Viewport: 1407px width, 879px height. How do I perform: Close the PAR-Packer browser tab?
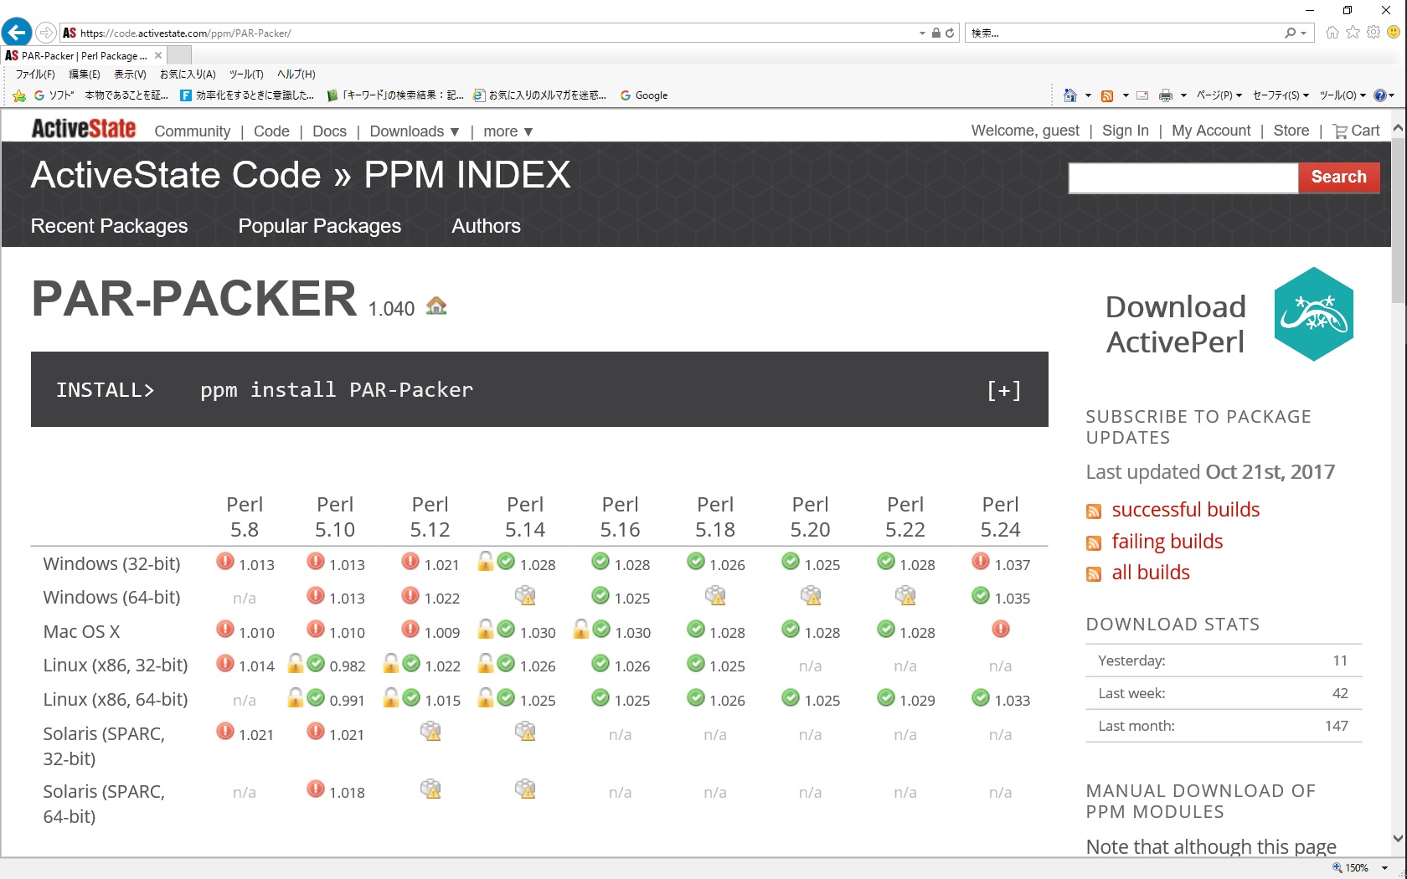pyautogui.click(x=158, y=55)
